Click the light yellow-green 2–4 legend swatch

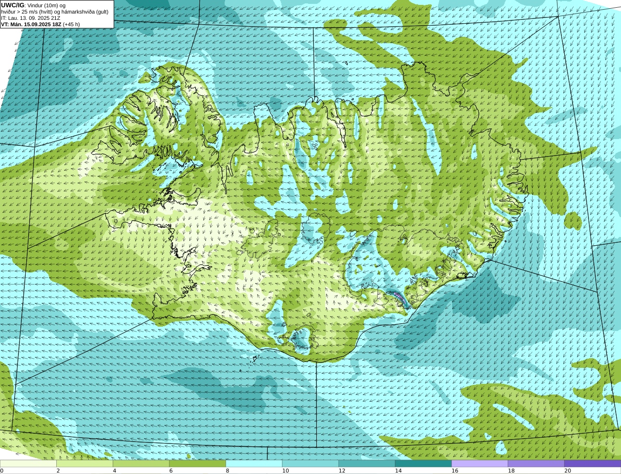coord(85,463)
